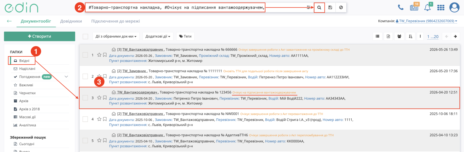This screenshot has height=152, width=464.
Task: Open the three-dot more options
Action: [420, 36]
